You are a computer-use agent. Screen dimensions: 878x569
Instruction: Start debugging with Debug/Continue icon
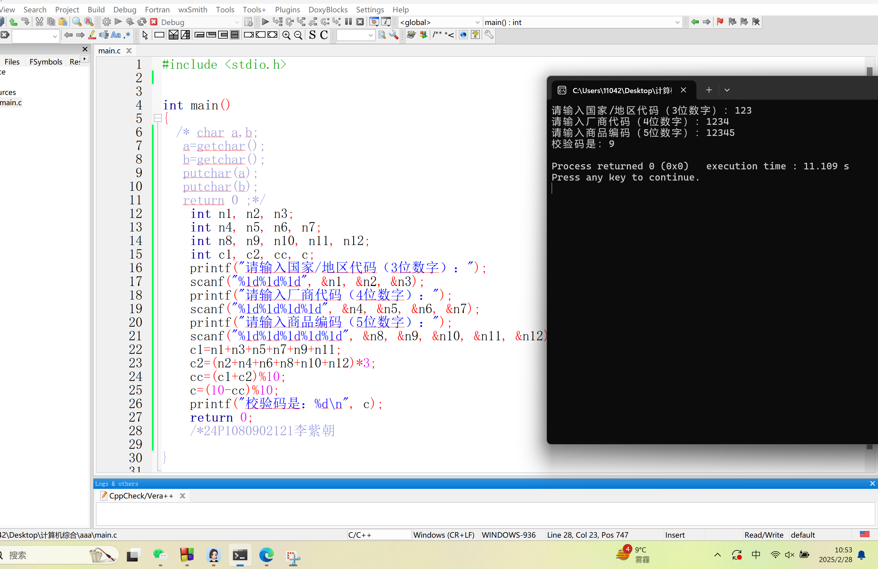[265, 22]
